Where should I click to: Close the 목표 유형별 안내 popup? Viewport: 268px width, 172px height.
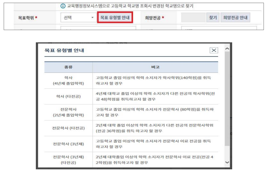[x=213, y=50]
